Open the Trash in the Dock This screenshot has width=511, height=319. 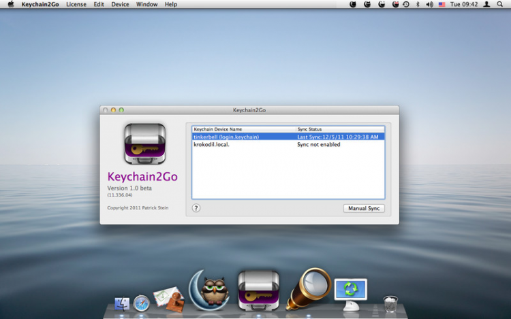pyautogui.click(x=390, y=304)
